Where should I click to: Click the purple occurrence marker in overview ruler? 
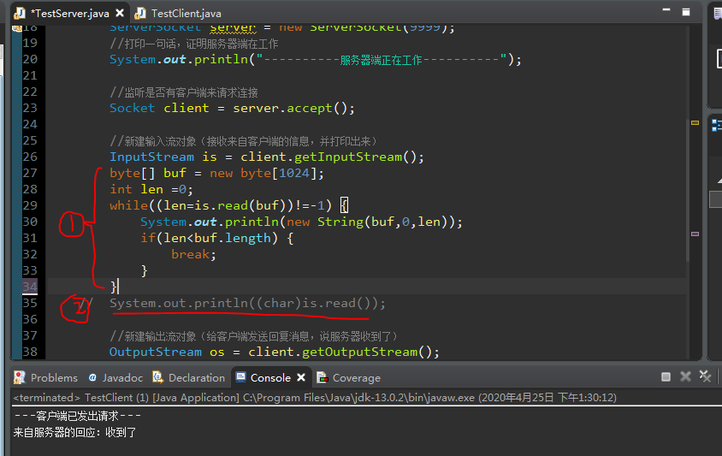(695, 234)
